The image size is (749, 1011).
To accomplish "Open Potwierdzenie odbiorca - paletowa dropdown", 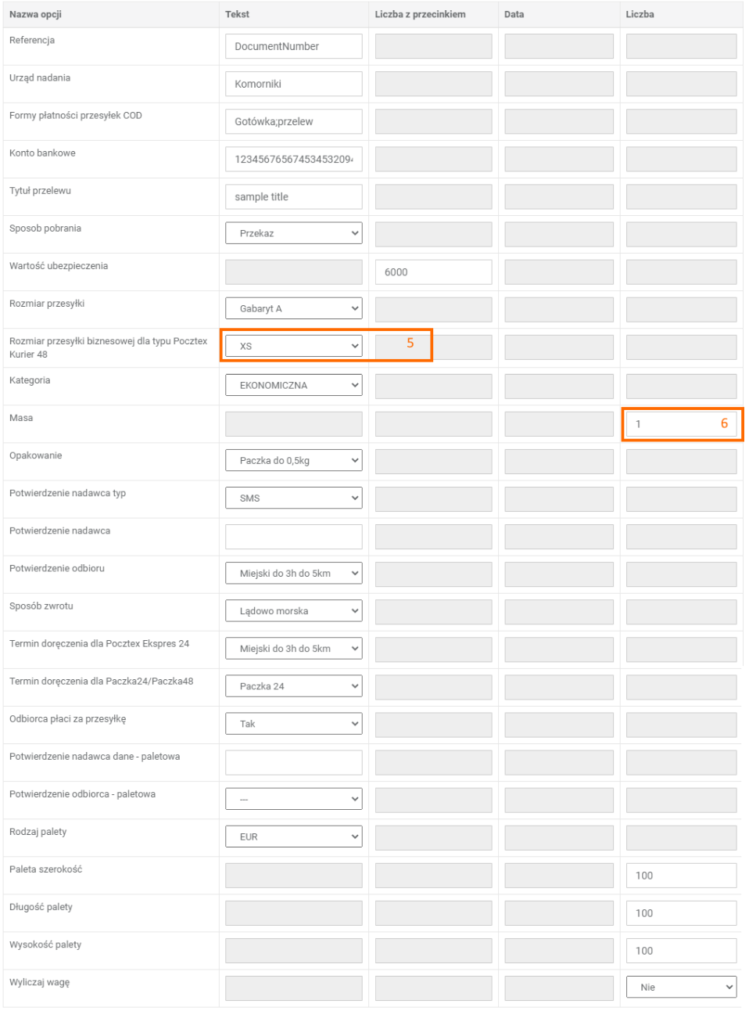I will coord(293,799).
